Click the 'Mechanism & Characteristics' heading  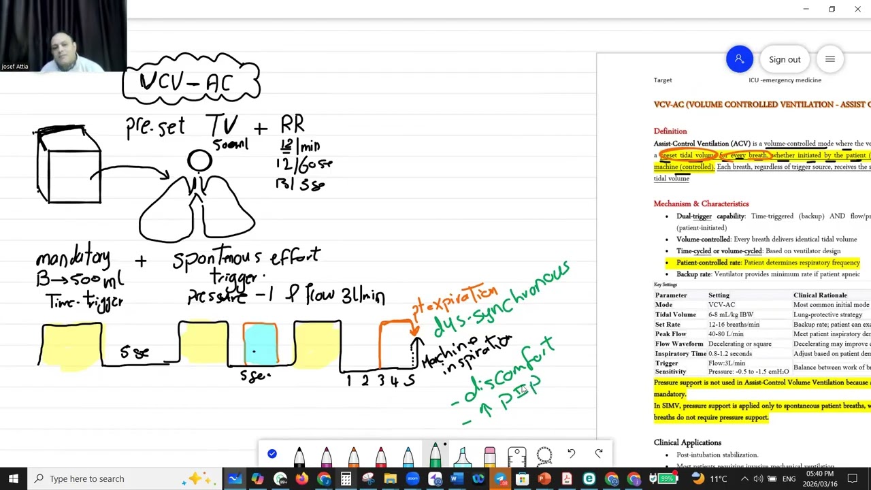701,203
